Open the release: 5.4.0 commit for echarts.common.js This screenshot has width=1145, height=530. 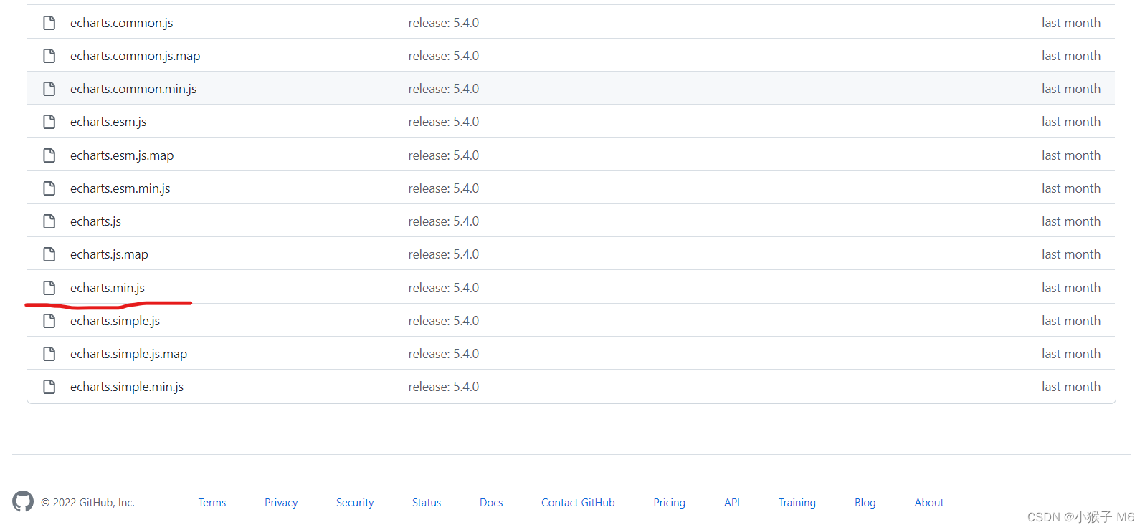pyautogui.click(x=444, y=23)
